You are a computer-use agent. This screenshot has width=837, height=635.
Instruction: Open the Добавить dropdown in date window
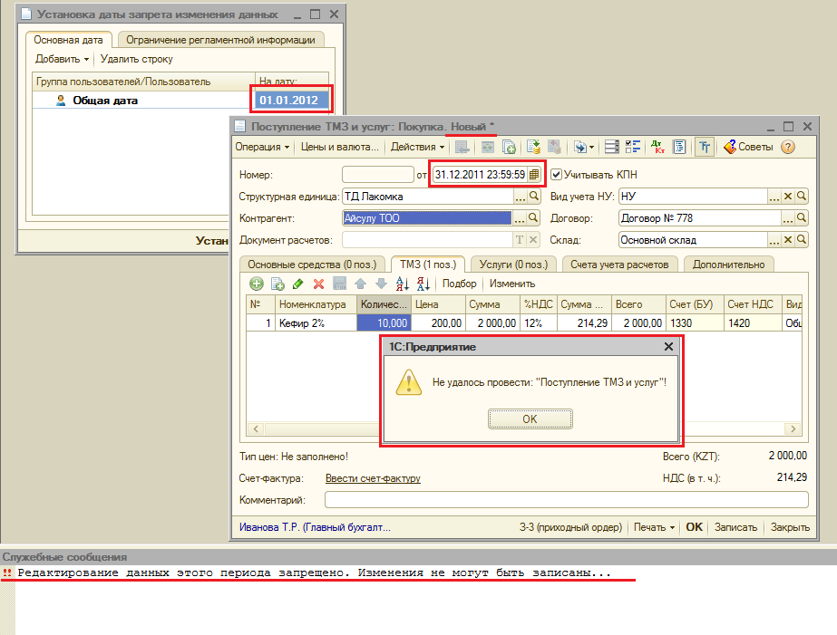63,59
